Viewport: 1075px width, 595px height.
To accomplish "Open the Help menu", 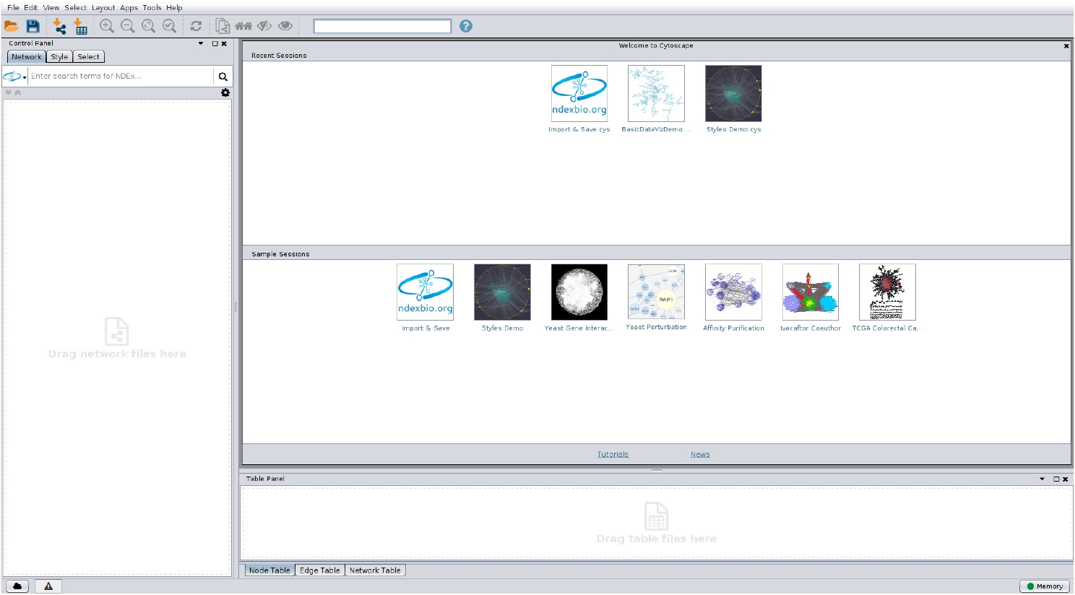I will [x=174, y=7].
